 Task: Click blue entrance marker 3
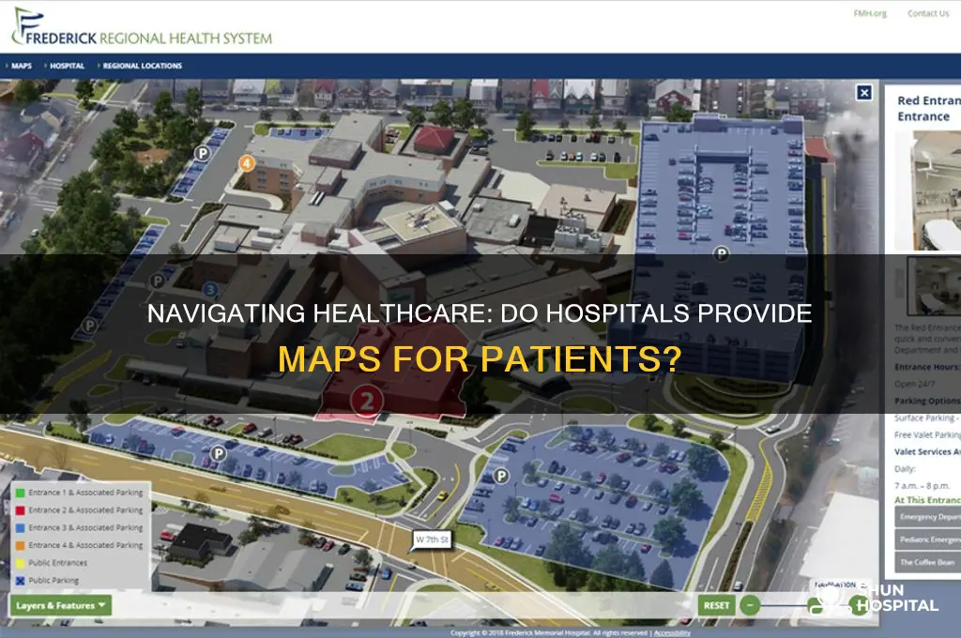211,289
